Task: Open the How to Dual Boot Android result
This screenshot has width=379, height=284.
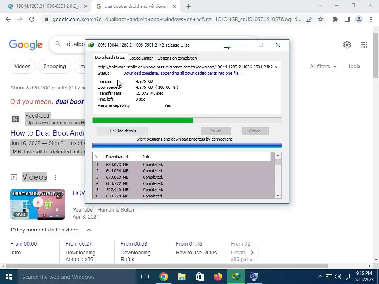Action: 48,133
